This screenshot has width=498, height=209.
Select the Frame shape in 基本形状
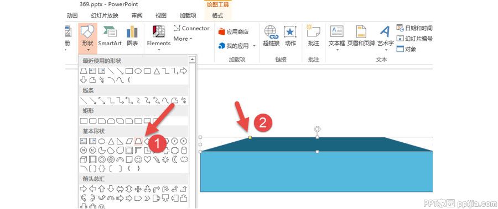tap(129, 150)
